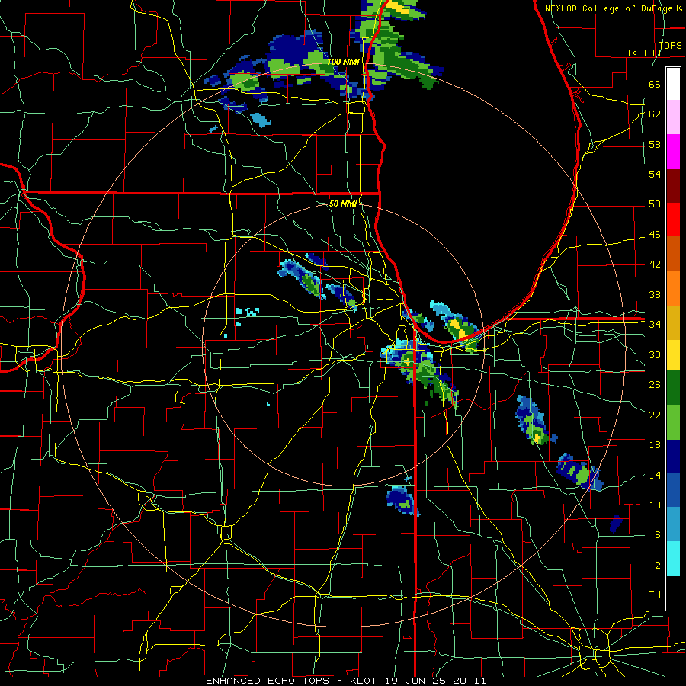Click the 54 legend scale label
The height and width of the screenshot is (686, 686).
tap(655, 174)
